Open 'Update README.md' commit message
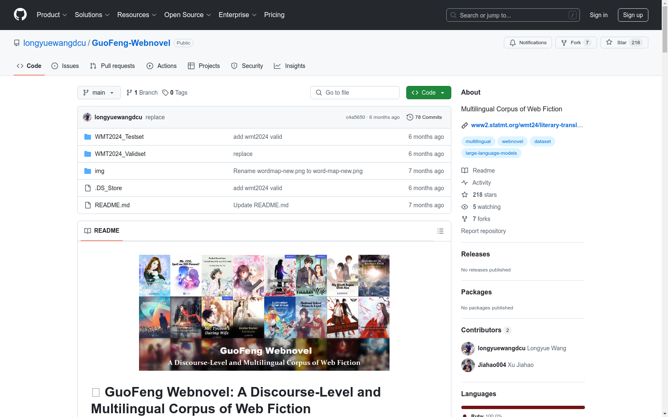Viewport: 668px width, 417px height. pyautogui.click(x=261, y=205)
